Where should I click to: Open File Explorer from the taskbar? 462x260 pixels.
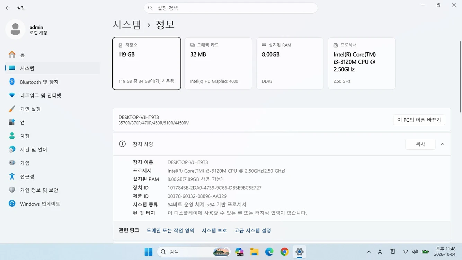[x=255, y=252]
